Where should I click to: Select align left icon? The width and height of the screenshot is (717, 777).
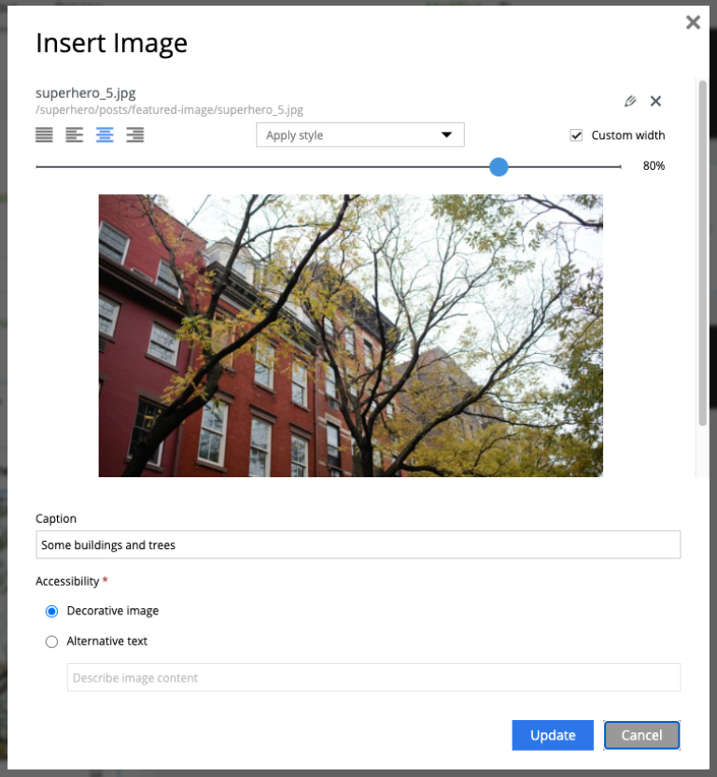[x=75, y=134]
